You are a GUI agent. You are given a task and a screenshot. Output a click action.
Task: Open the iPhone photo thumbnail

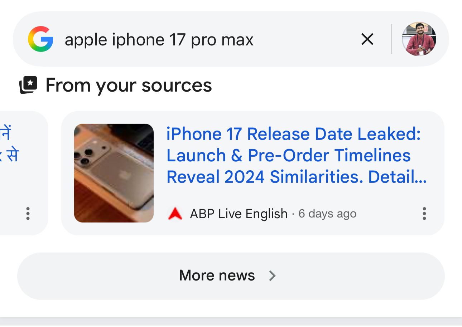point(114,173)
